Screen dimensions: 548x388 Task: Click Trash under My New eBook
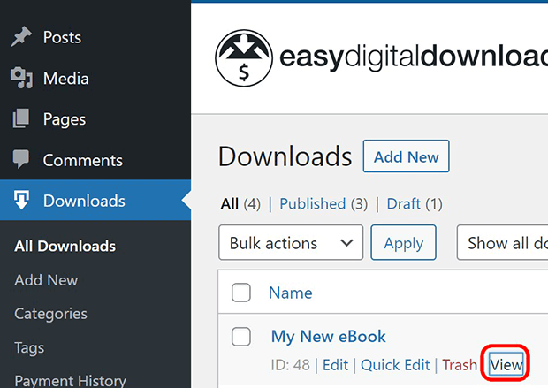(460, 365)
